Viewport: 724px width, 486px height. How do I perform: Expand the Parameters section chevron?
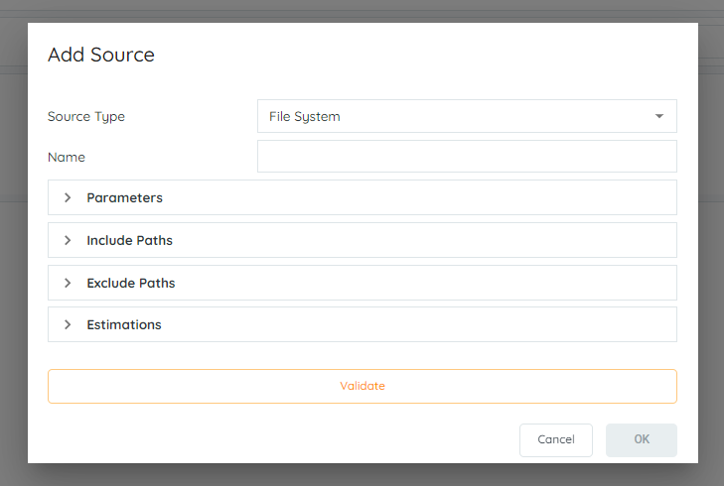pos(68,197)
